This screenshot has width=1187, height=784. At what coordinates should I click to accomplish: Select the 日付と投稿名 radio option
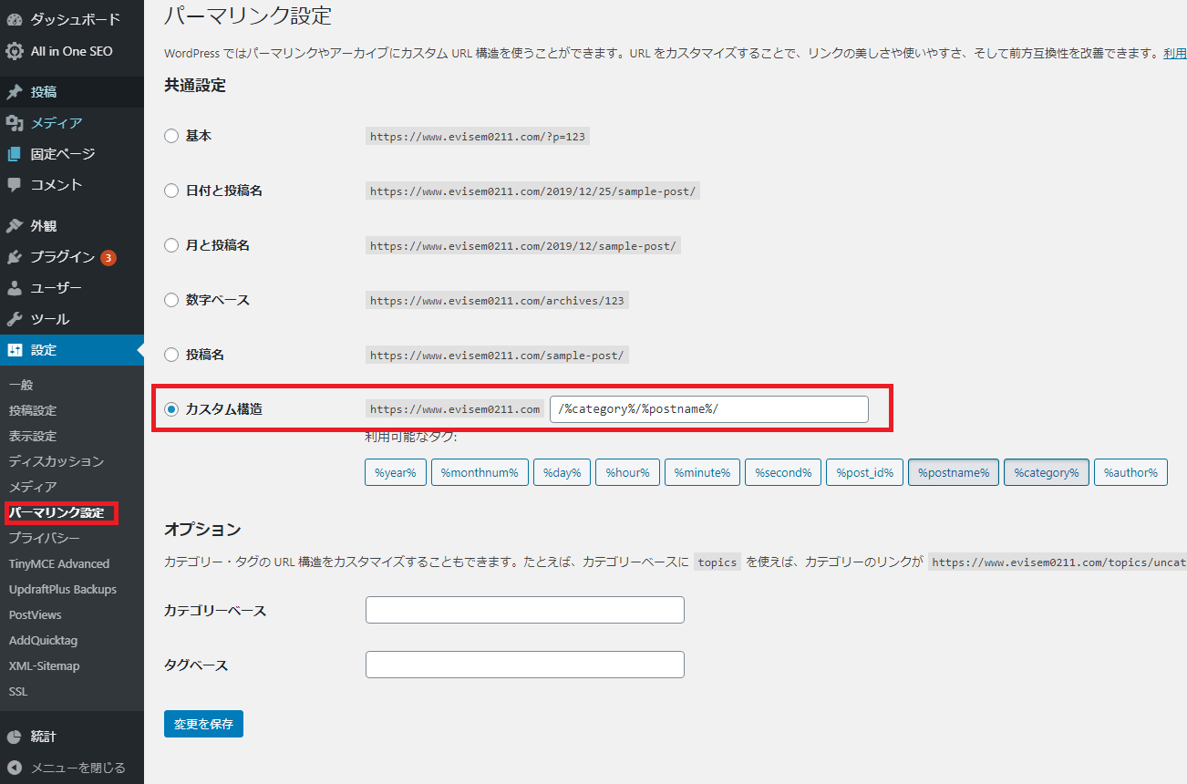171,191
